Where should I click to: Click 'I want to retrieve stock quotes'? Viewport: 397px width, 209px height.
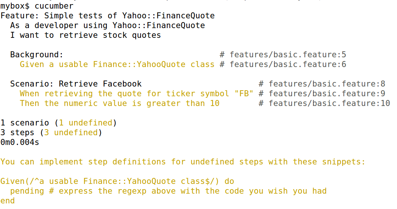pyautogui.click(x=85, y=35)
